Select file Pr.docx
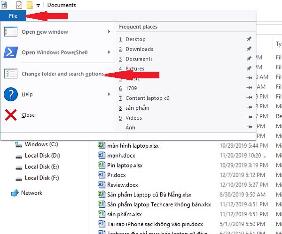 pyautogui.click(x=117, y=175)
